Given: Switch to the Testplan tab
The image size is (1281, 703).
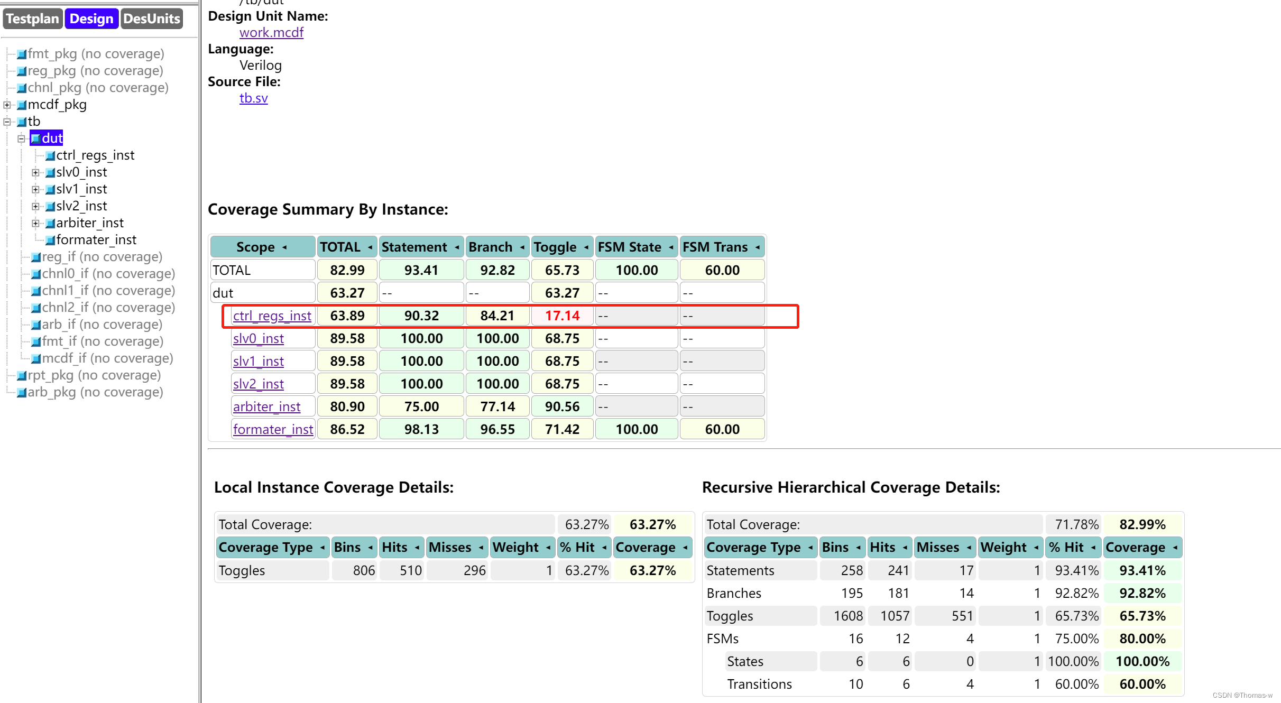Looking at the screenshot, I should click(33, 19).
